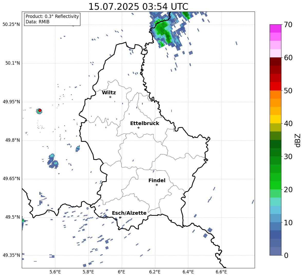Click the 6°E longitude label
This screenshot has height=277, width=304.
coord(121,272)
